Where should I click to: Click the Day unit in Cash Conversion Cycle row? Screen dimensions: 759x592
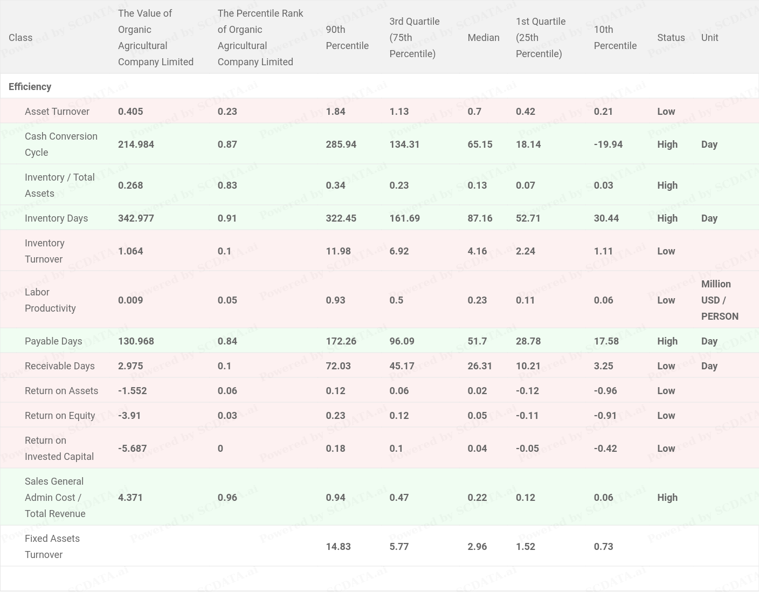coord(709,144)
